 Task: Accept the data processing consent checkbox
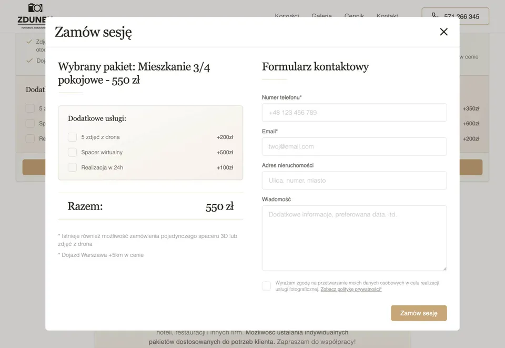coord(267,286)
